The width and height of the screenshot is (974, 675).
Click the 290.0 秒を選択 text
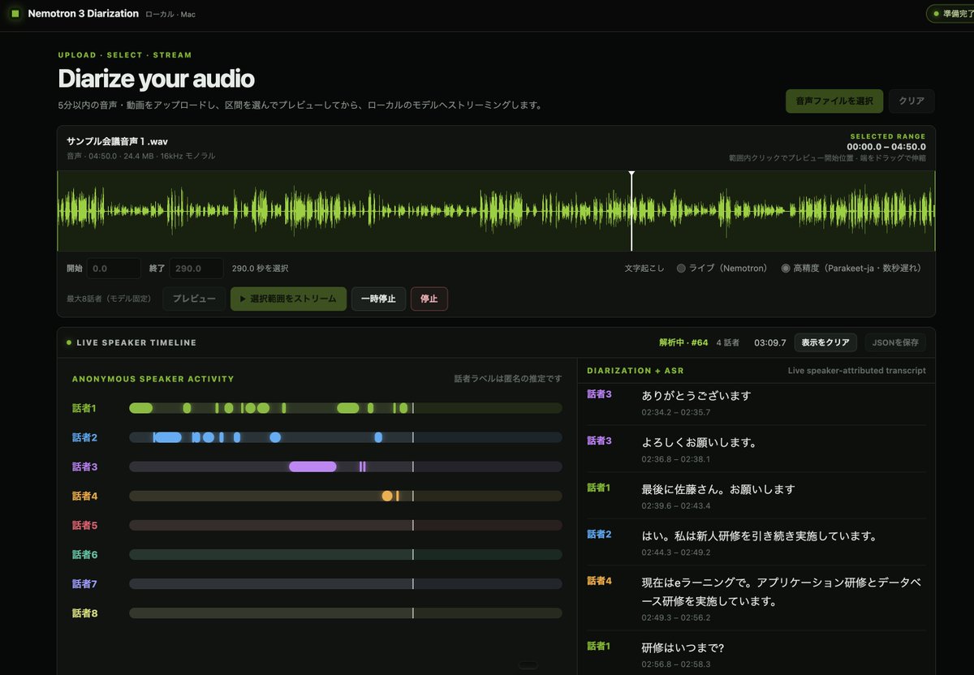[260, 269]
